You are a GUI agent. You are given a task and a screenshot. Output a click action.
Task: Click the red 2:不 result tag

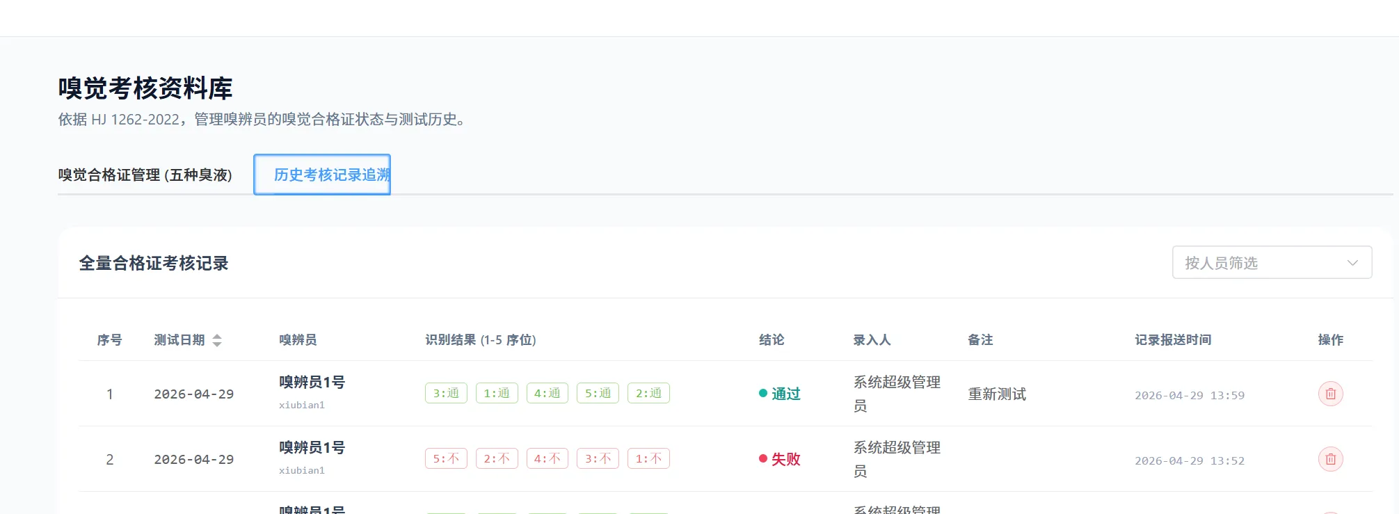point(497,458)
